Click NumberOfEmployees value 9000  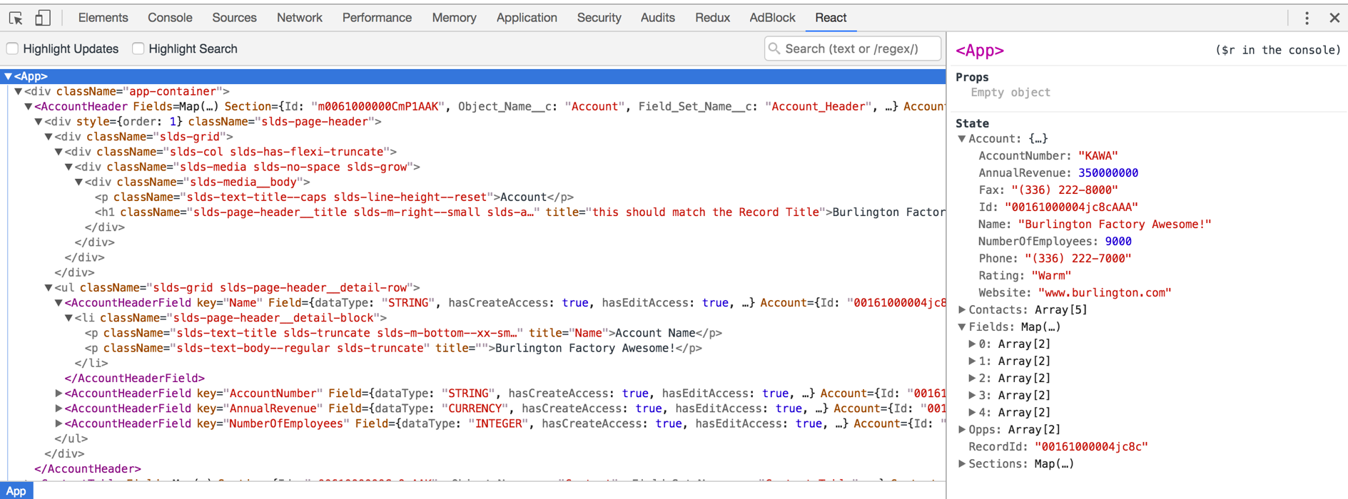pyautogui.click(x=1118, y=242)
